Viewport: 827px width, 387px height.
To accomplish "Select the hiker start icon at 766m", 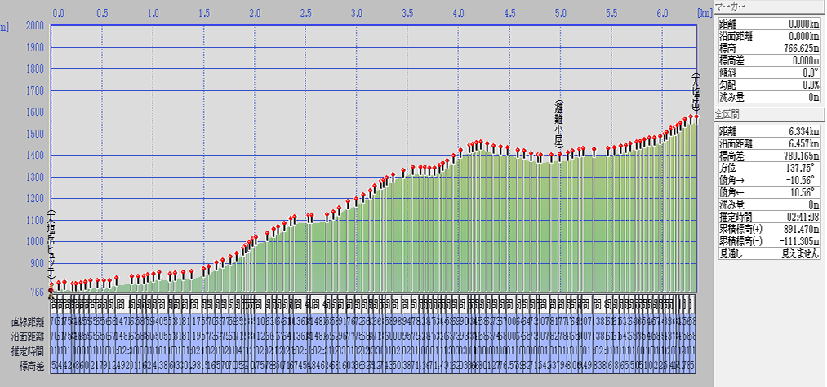I will pos(51,287).
